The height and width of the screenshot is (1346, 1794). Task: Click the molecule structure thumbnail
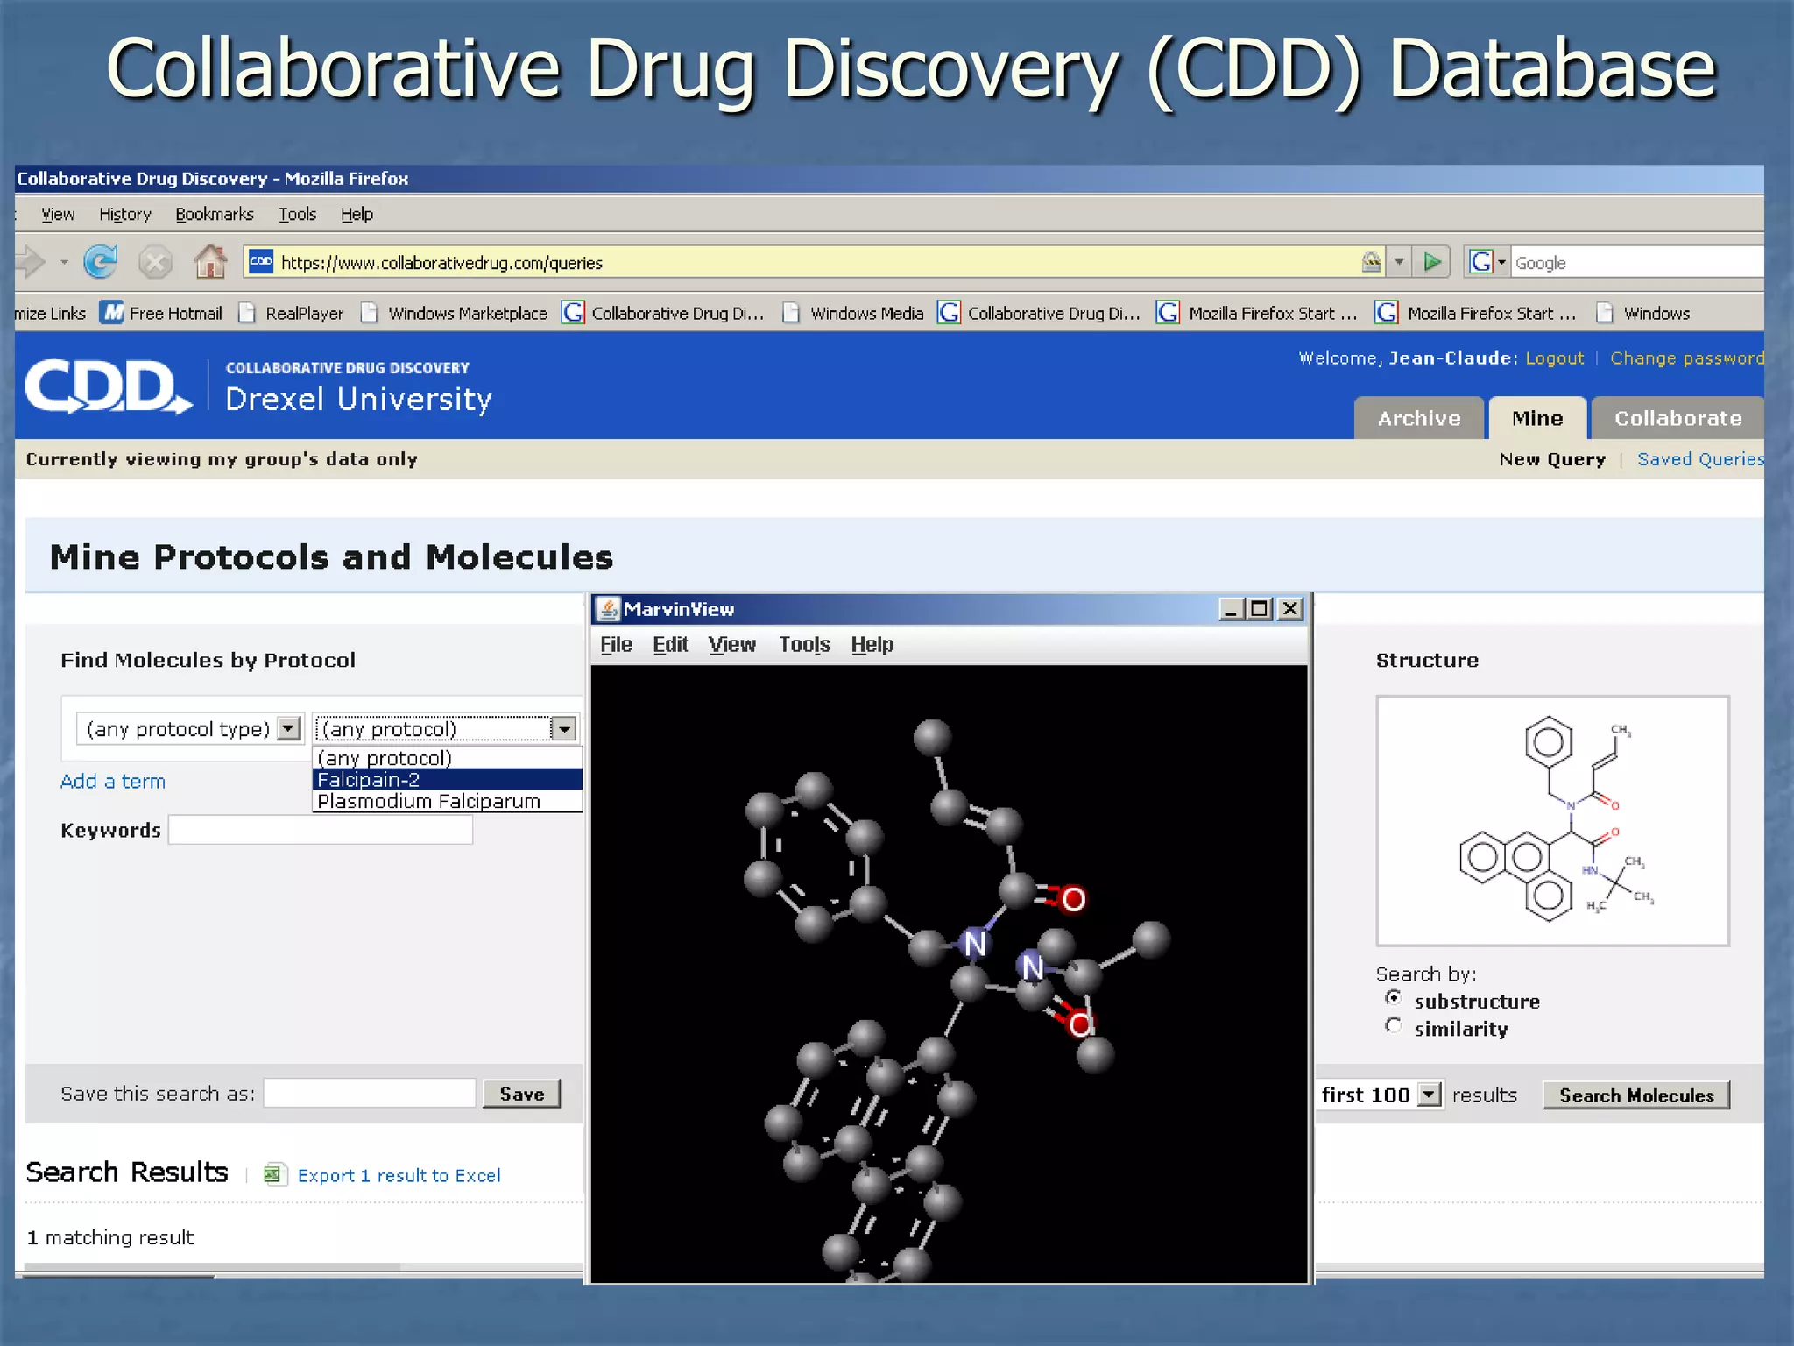pos(1552,820)
